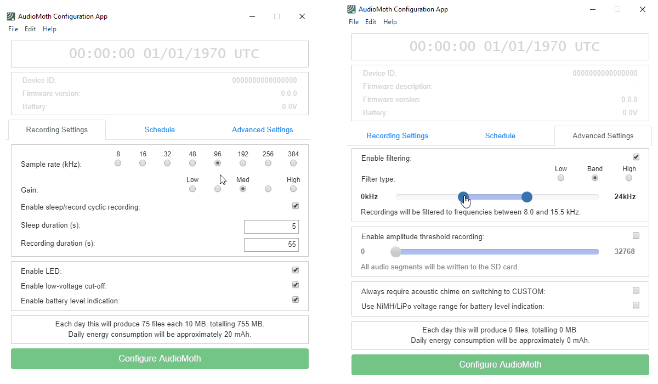The height and width of the screenshot is (384, 658).
Task: Switch to Advanced Settings tab in left window
Action: pos(263,130)
